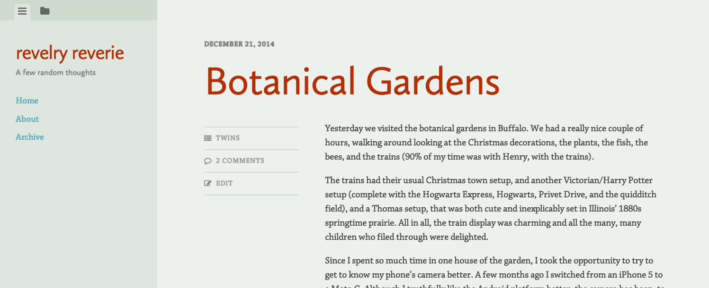The height and width of the screenshot is (288, 709).
Task: Go to the Home page link
Action: (x=27, y=101)
